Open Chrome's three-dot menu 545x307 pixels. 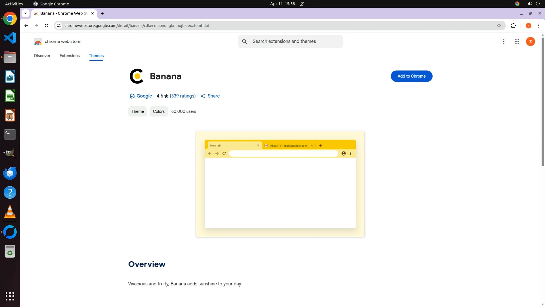point(538,26)
